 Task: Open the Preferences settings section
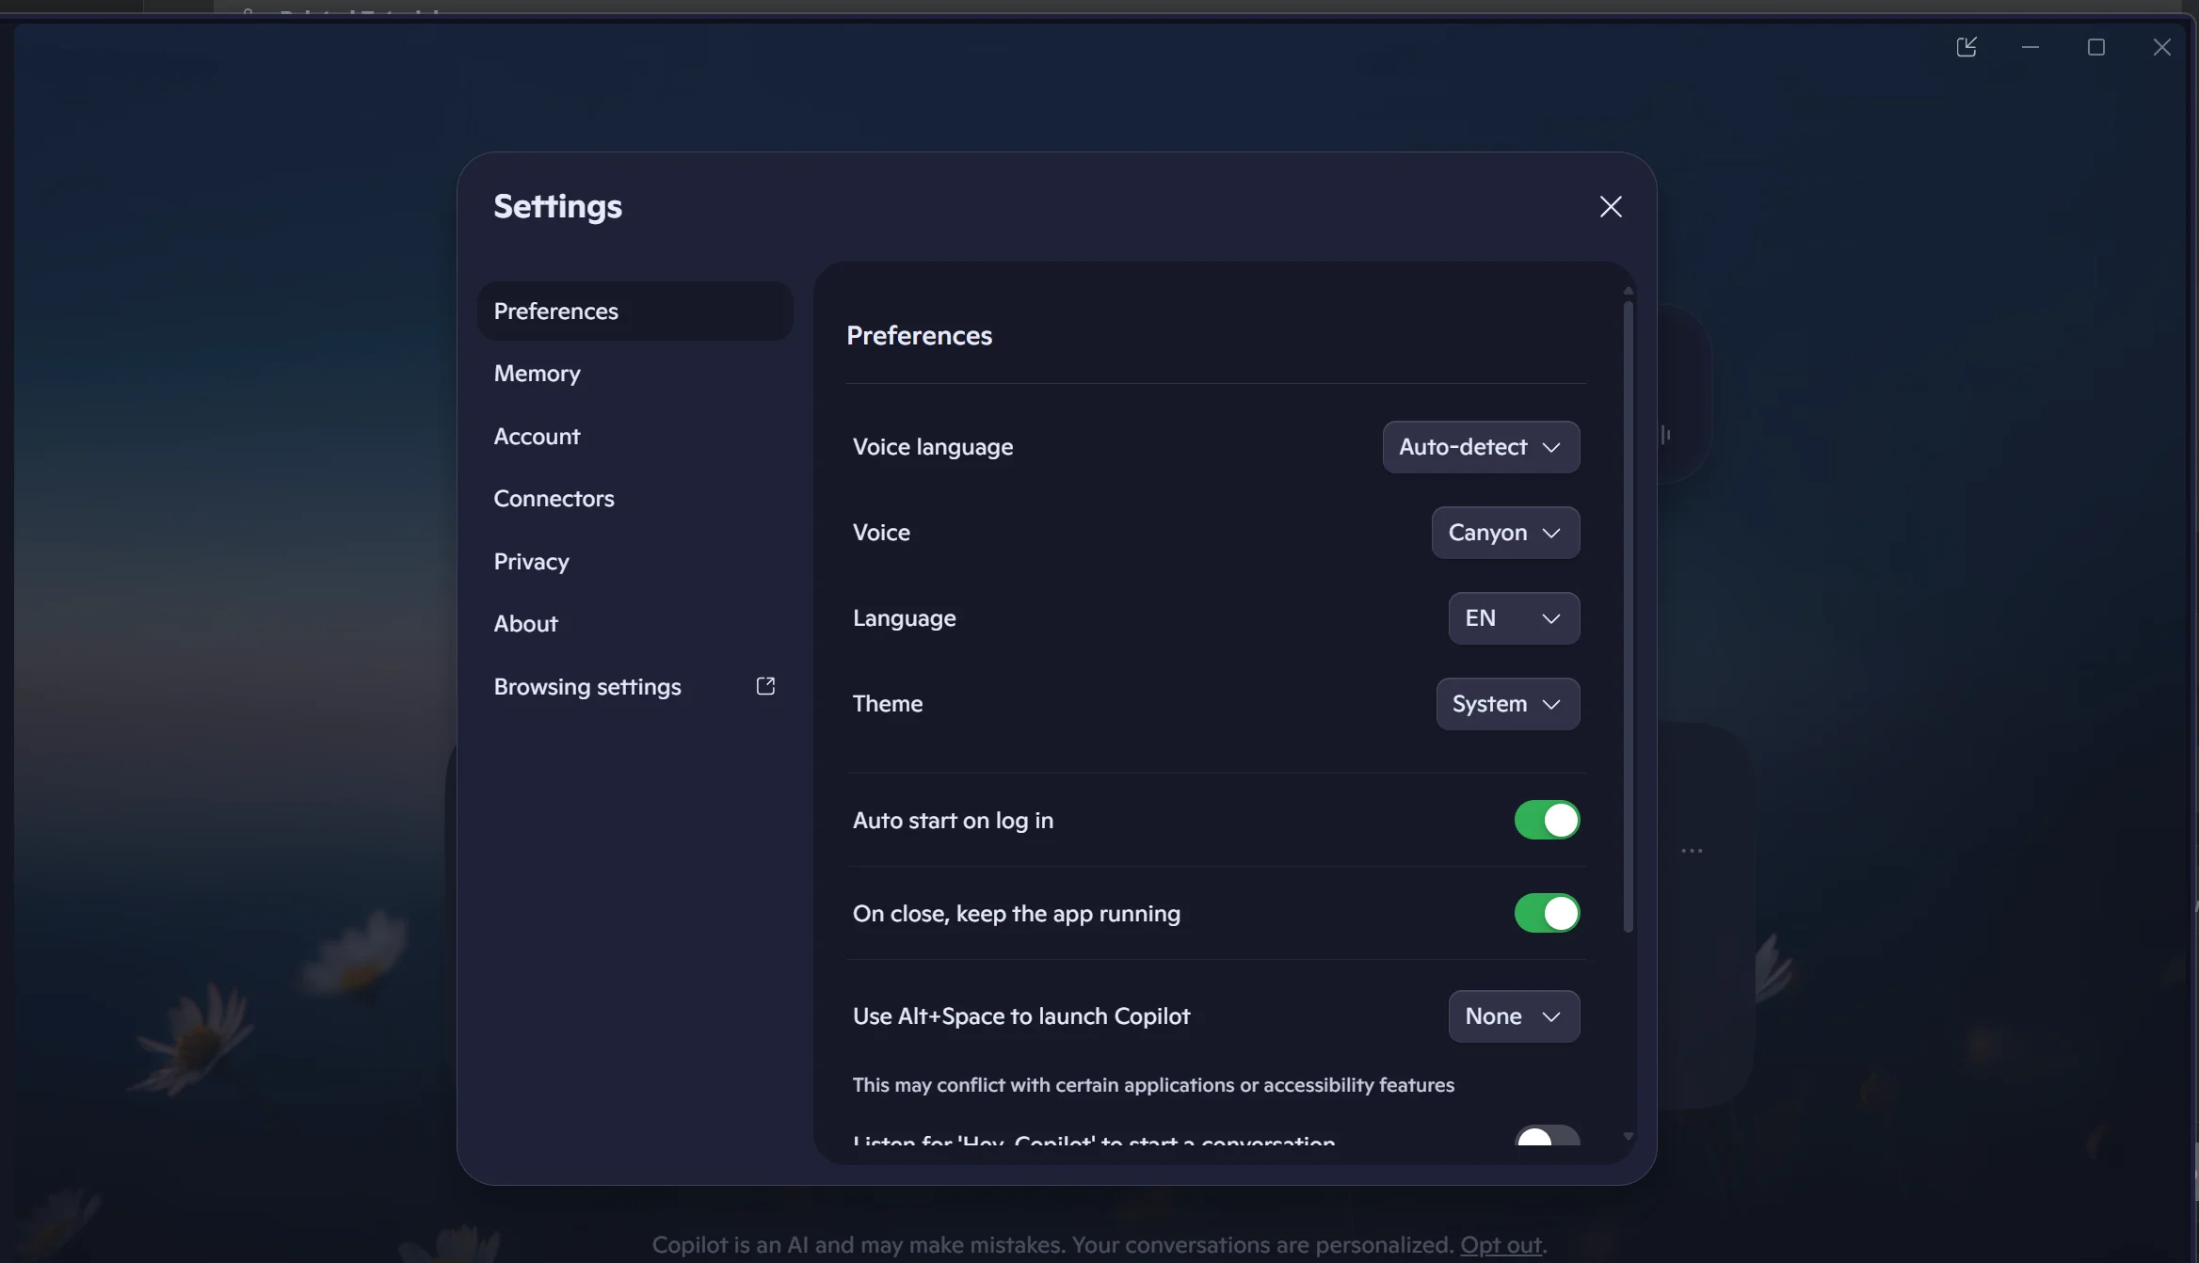[634, 312]
